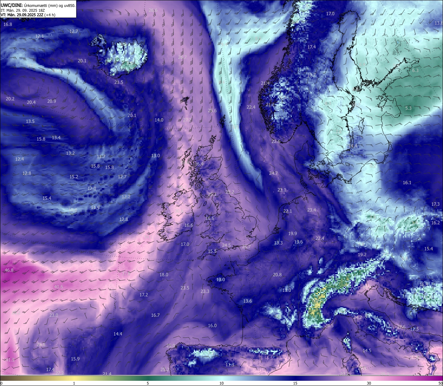443x386 pixels.
Task: Click the 17.2 value on the map
Action: (144, 295)
